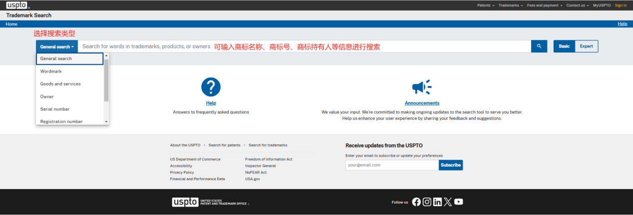
Task: Select Registration number search option
Action: tap(69, 121)
